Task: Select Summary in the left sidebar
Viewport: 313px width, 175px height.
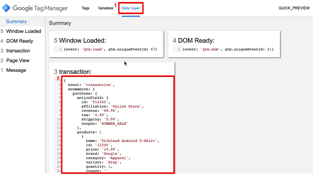Action: coord(17,22)
